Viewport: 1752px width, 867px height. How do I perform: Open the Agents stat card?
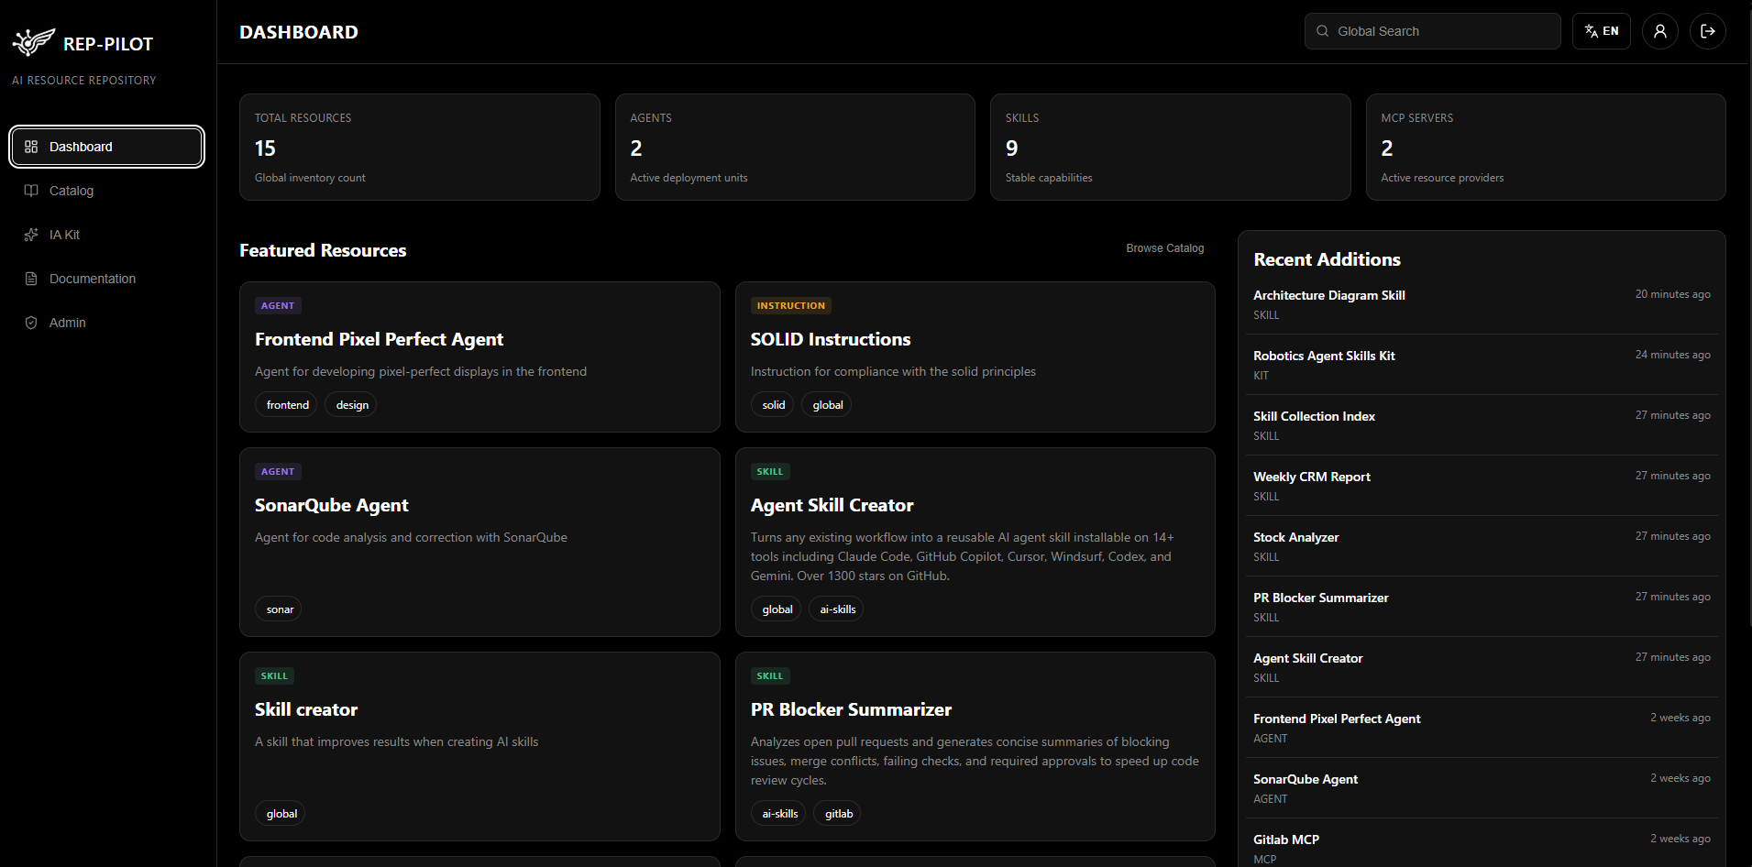click(795, 147)
